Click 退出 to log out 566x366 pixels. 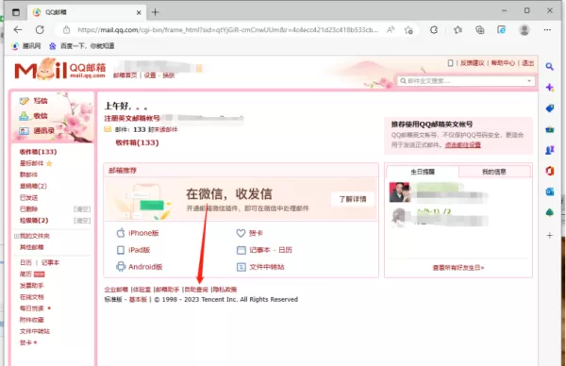click(527, 63)
